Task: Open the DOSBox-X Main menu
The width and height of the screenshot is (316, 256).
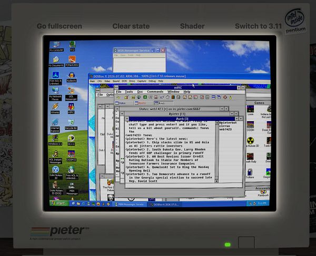Action: (92, 81)
